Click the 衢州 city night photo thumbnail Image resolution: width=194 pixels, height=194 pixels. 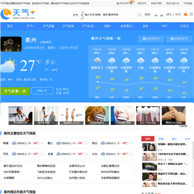coord(11,44)
